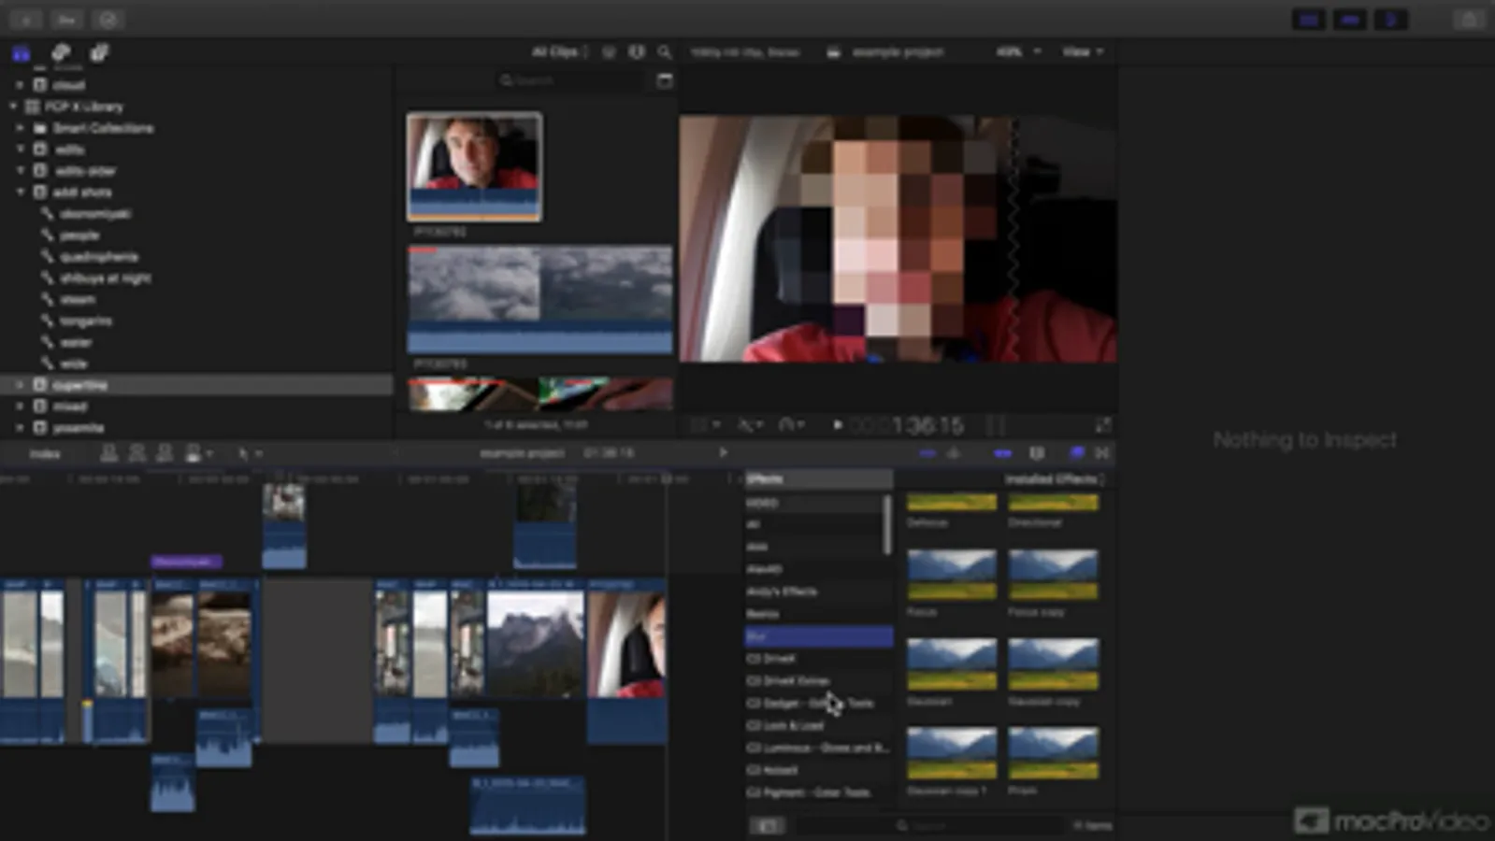Screen dimensions: 1495x841
Task: Open the Photos and Audio sidebar
Action: pyautogui.click(x=61, y=52)
